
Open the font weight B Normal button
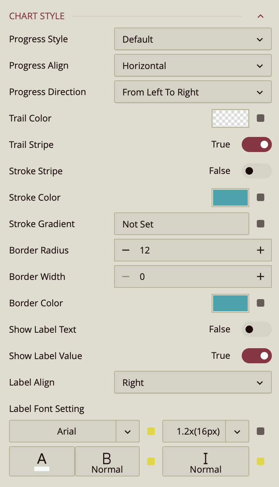point(107,461)
